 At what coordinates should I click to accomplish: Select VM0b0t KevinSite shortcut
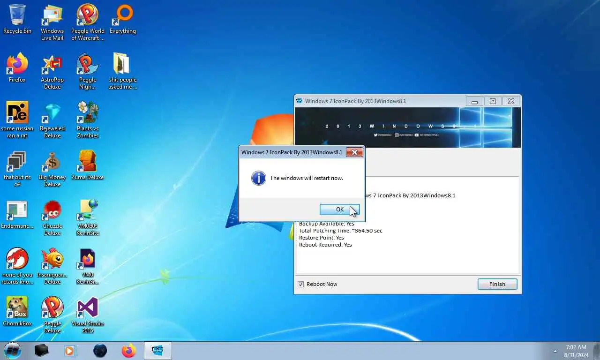(x=88, y=217)
